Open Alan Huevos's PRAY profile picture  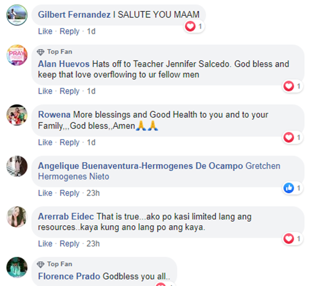pyautogui.click(x=17, y=55)
